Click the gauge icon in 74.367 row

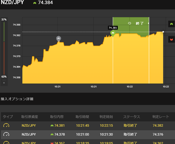6,143
